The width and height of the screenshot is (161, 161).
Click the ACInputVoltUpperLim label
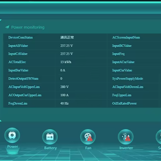(24, 87)
